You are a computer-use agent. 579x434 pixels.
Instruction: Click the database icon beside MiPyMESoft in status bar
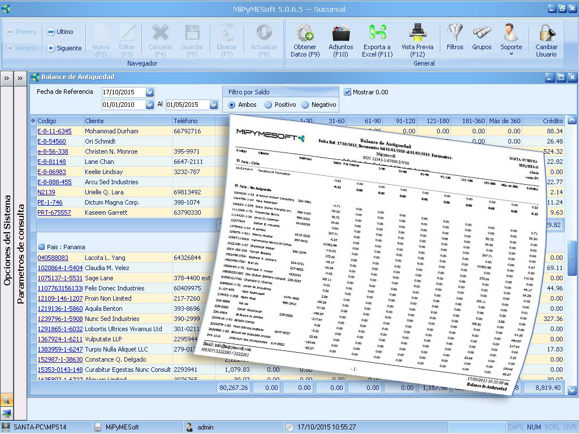point(98,427)
